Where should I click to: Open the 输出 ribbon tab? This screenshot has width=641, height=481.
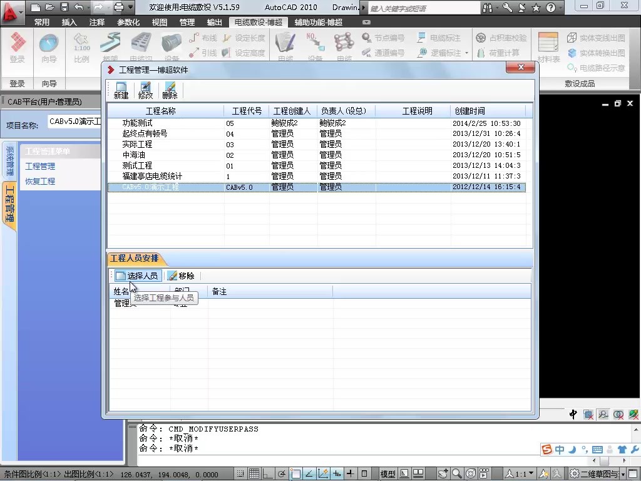(215, 22)
